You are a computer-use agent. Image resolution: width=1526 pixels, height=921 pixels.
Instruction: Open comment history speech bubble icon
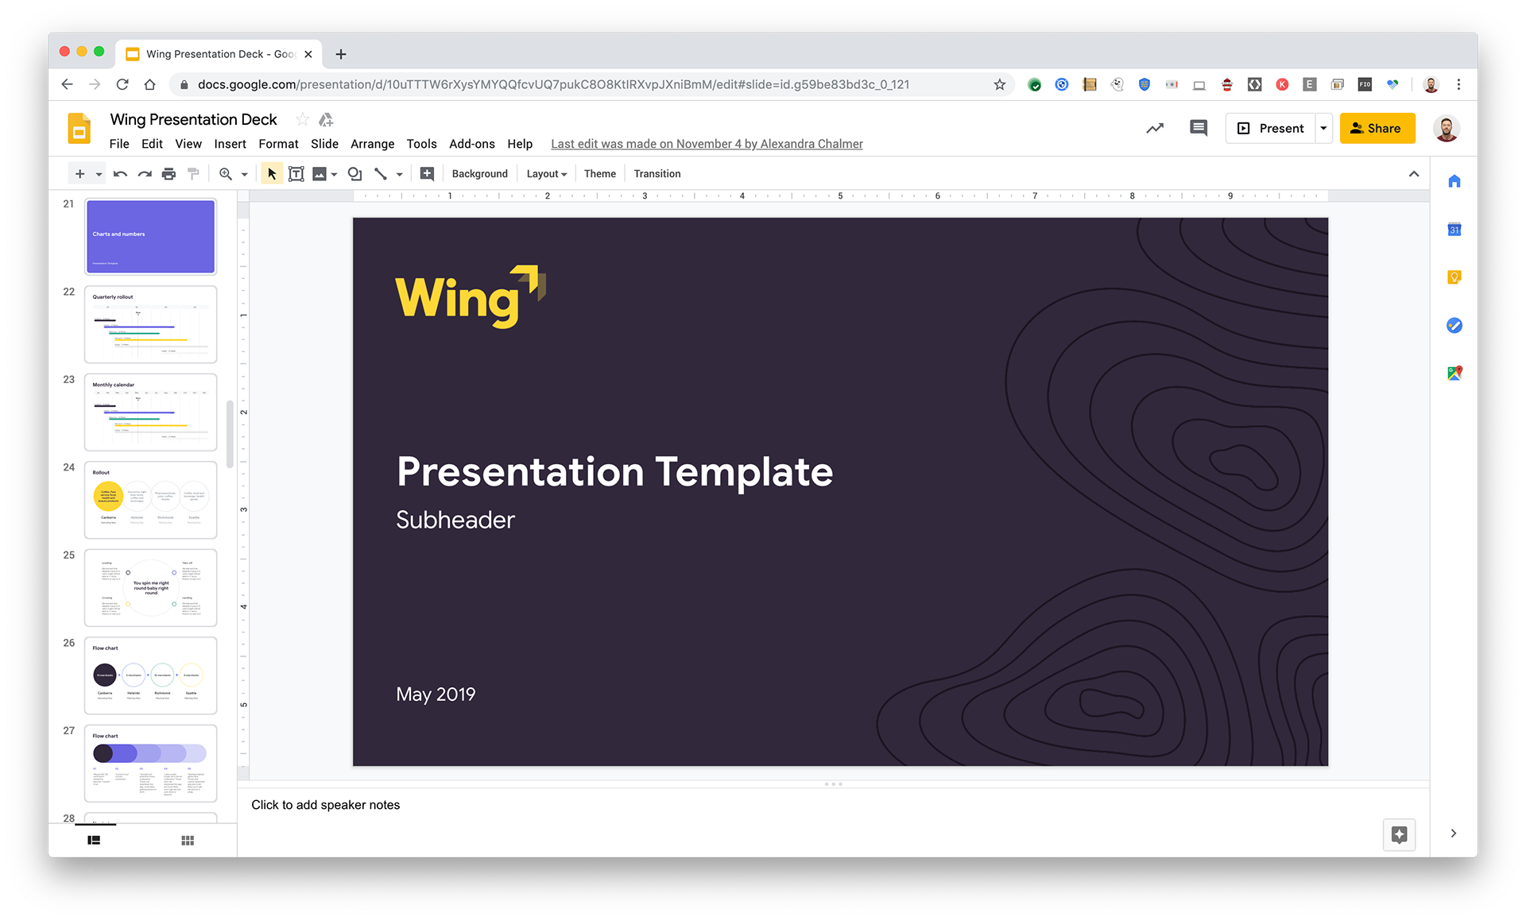pyautogui.click(x=1198, y=128)
